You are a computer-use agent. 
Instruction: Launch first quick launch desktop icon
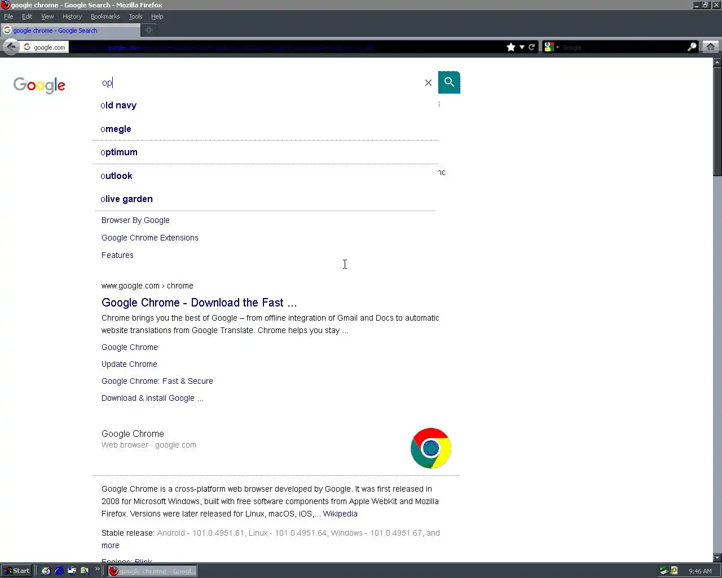46,571
